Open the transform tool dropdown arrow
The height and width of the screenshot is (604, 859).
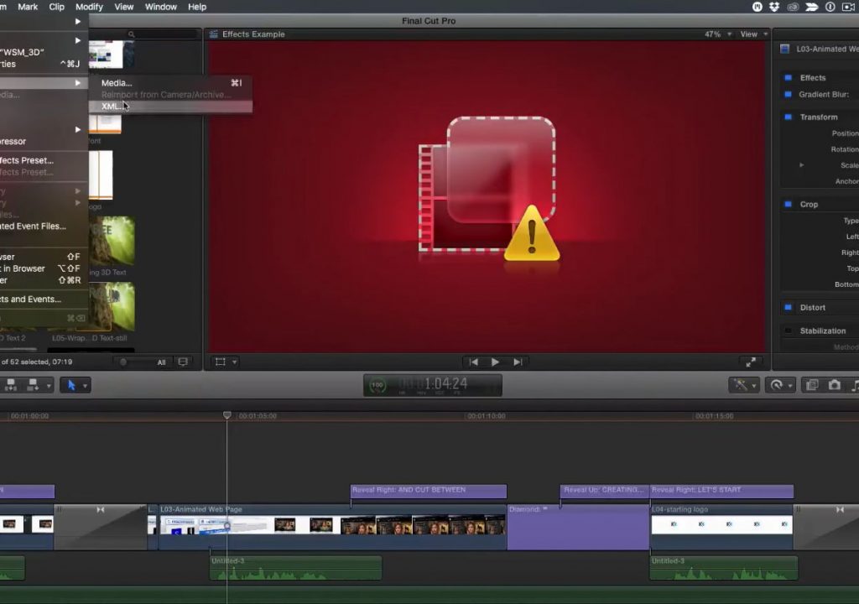235,362
